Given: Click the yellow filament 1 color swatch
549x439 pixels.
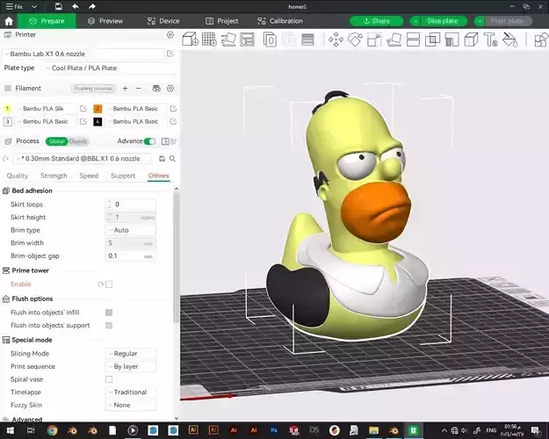Looking at the screenshot, I should 8,109.
